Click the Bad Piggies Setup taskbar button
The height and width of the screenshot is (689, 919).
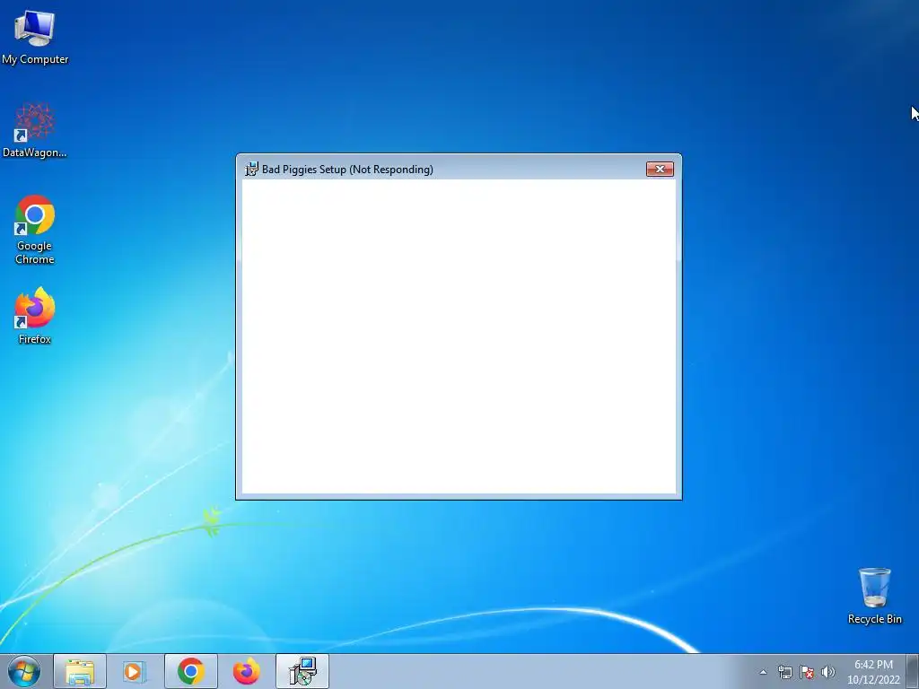[x=302, y=671]
